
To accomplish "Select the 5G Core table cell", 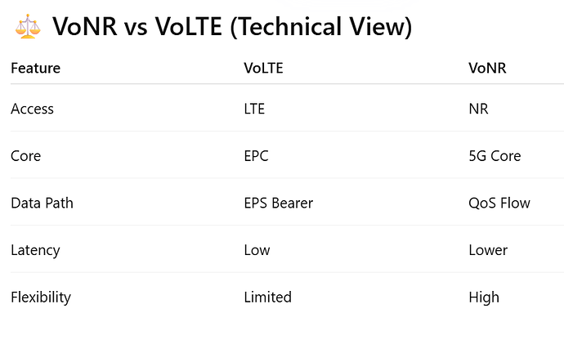I will 495,155.
